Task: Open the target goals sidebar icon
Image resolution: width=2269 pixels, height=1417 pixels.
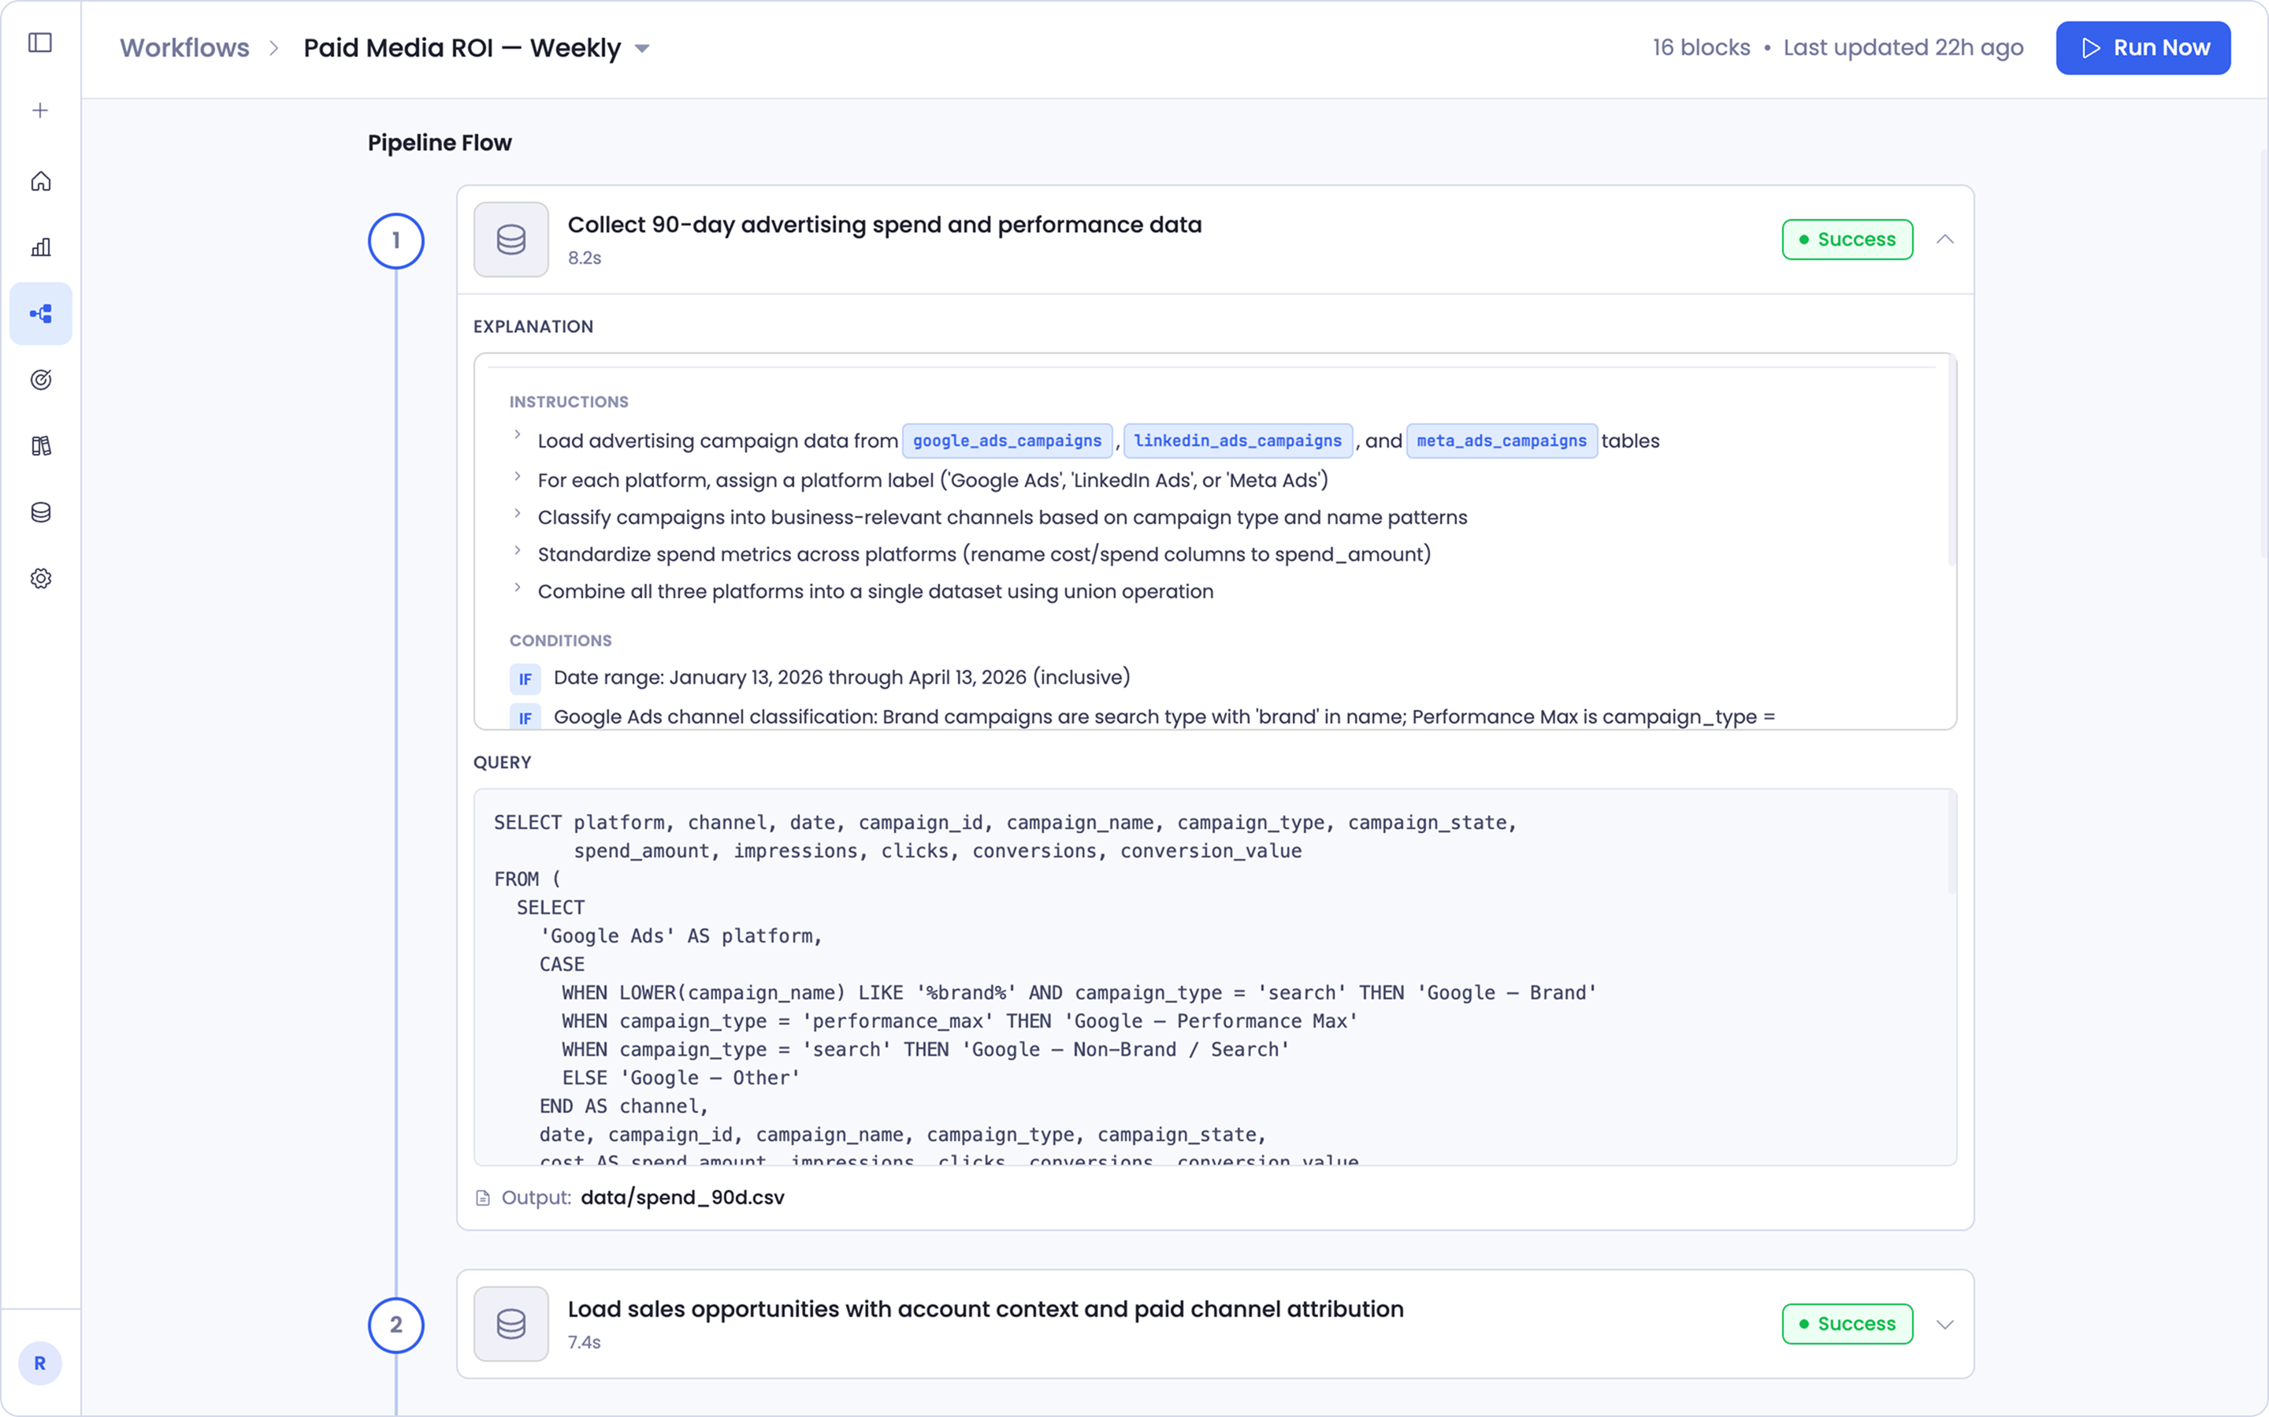Action: [40, 380]
